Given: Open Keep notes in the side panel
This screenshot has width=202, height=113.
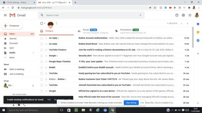Looking at the screenshot, I should [x=198, y=32].
